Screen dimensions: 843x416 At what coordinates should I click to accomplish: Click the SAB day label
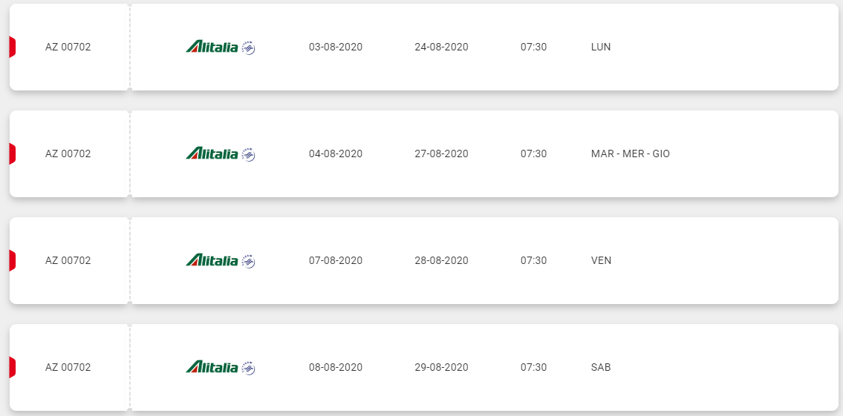pos(601,367)
